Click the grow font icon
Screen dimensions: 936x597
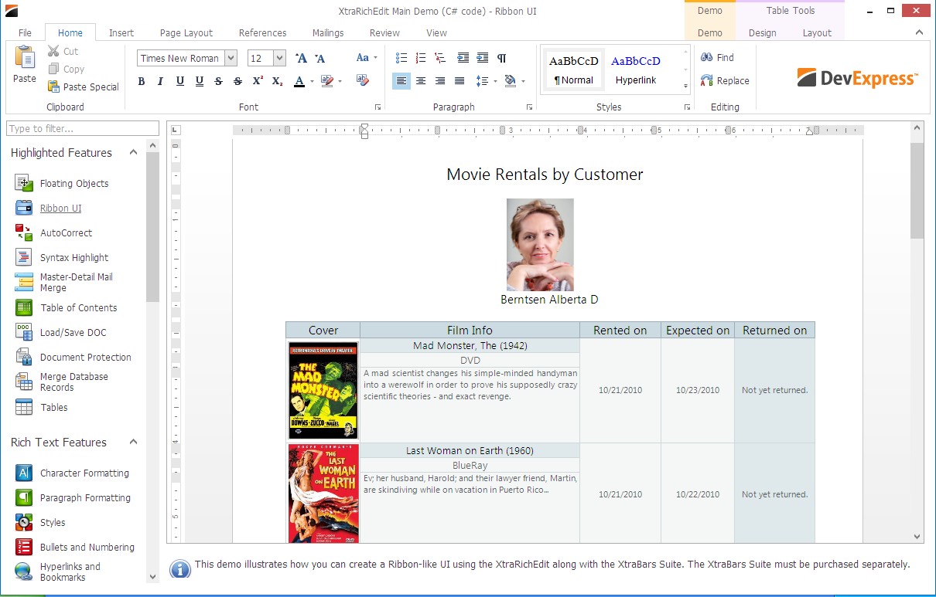tap(302, 58)
